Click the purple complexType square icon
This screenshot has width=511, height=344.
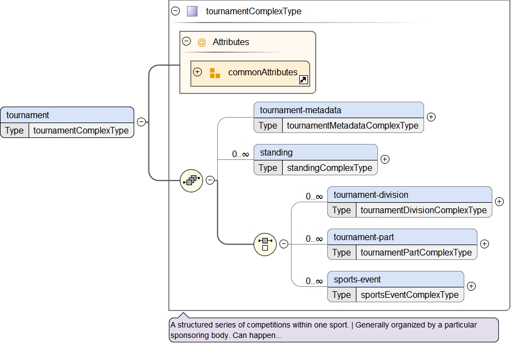coord(192,11)
